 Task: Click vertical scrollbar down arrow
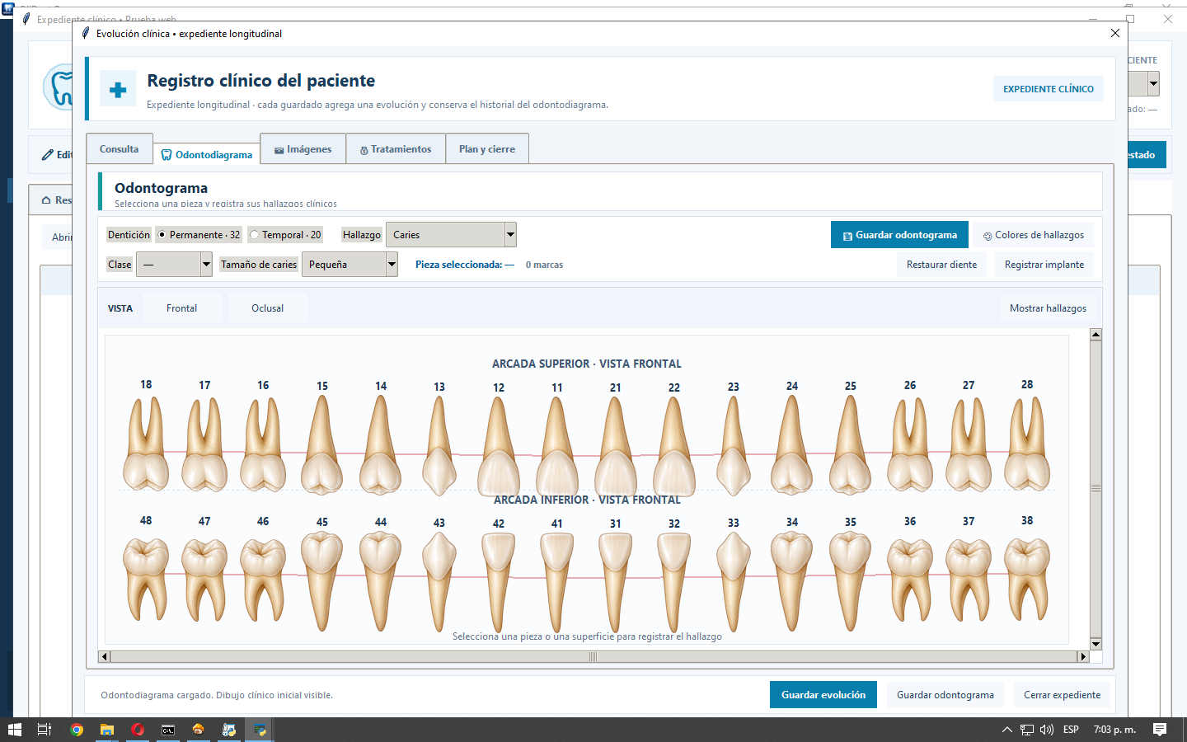[x=1096, y=644]
